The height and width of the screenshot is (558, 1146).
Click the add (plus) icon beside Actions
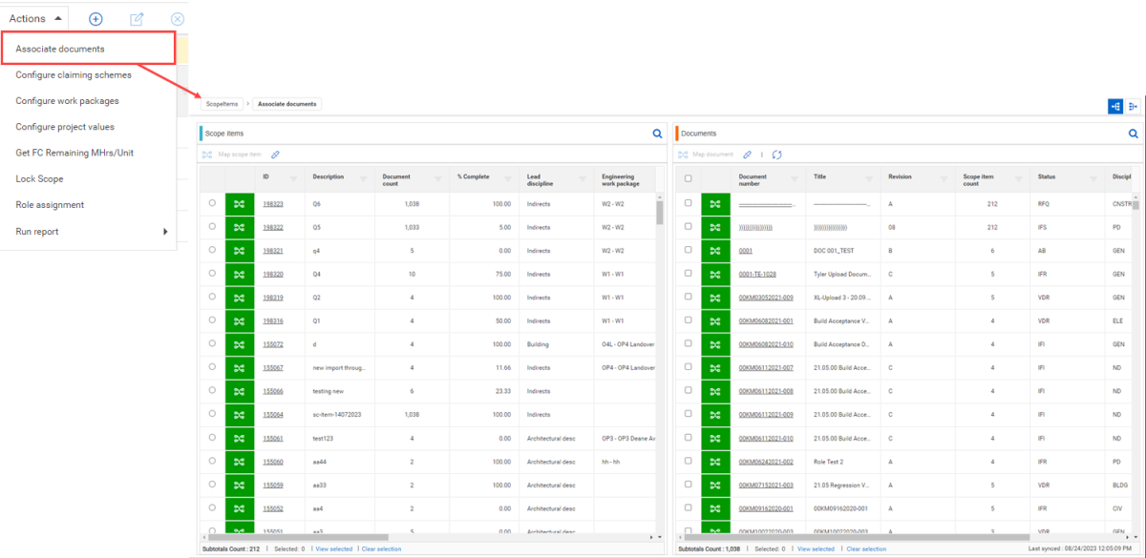pos(95,19)
